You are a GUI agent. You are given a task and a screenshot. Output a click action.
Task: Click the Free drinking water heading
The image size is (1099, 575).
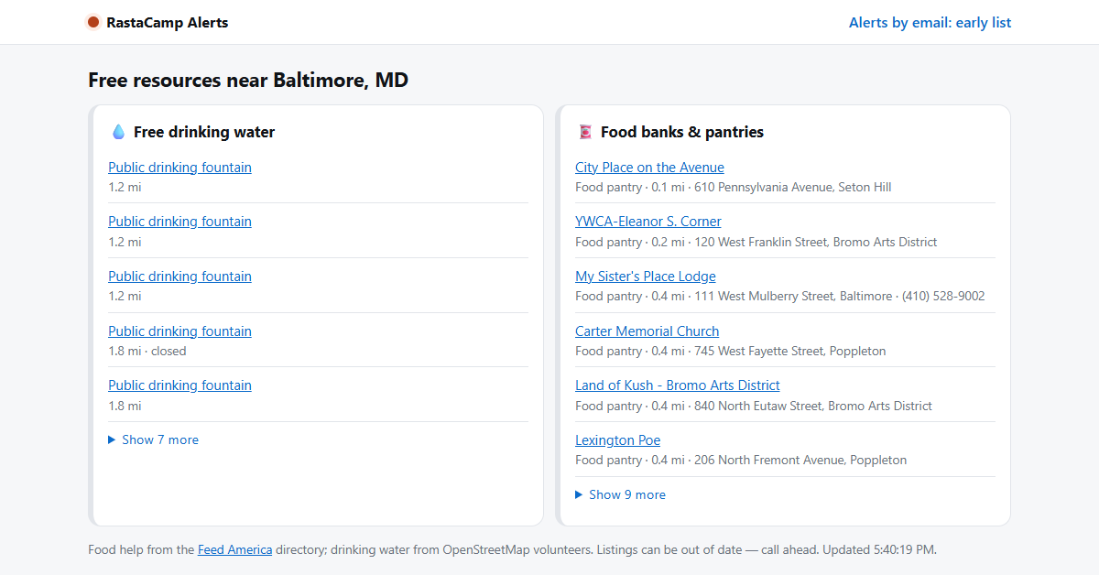click(x=204, y=132)
